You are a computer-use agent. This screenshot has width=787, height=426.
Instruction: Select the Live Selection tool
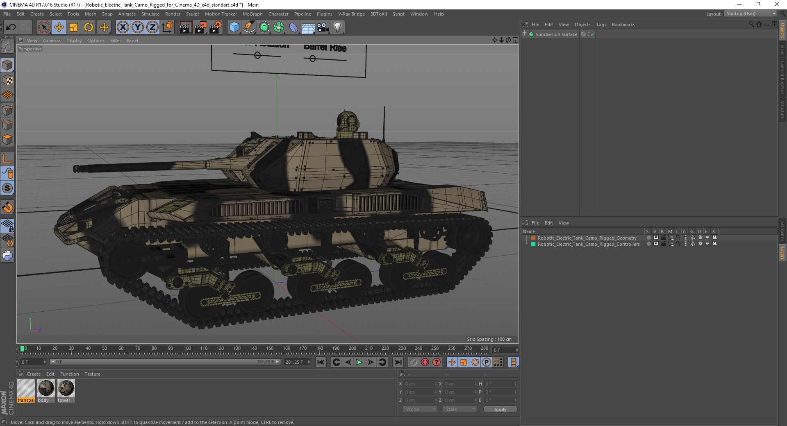point(44,27)
